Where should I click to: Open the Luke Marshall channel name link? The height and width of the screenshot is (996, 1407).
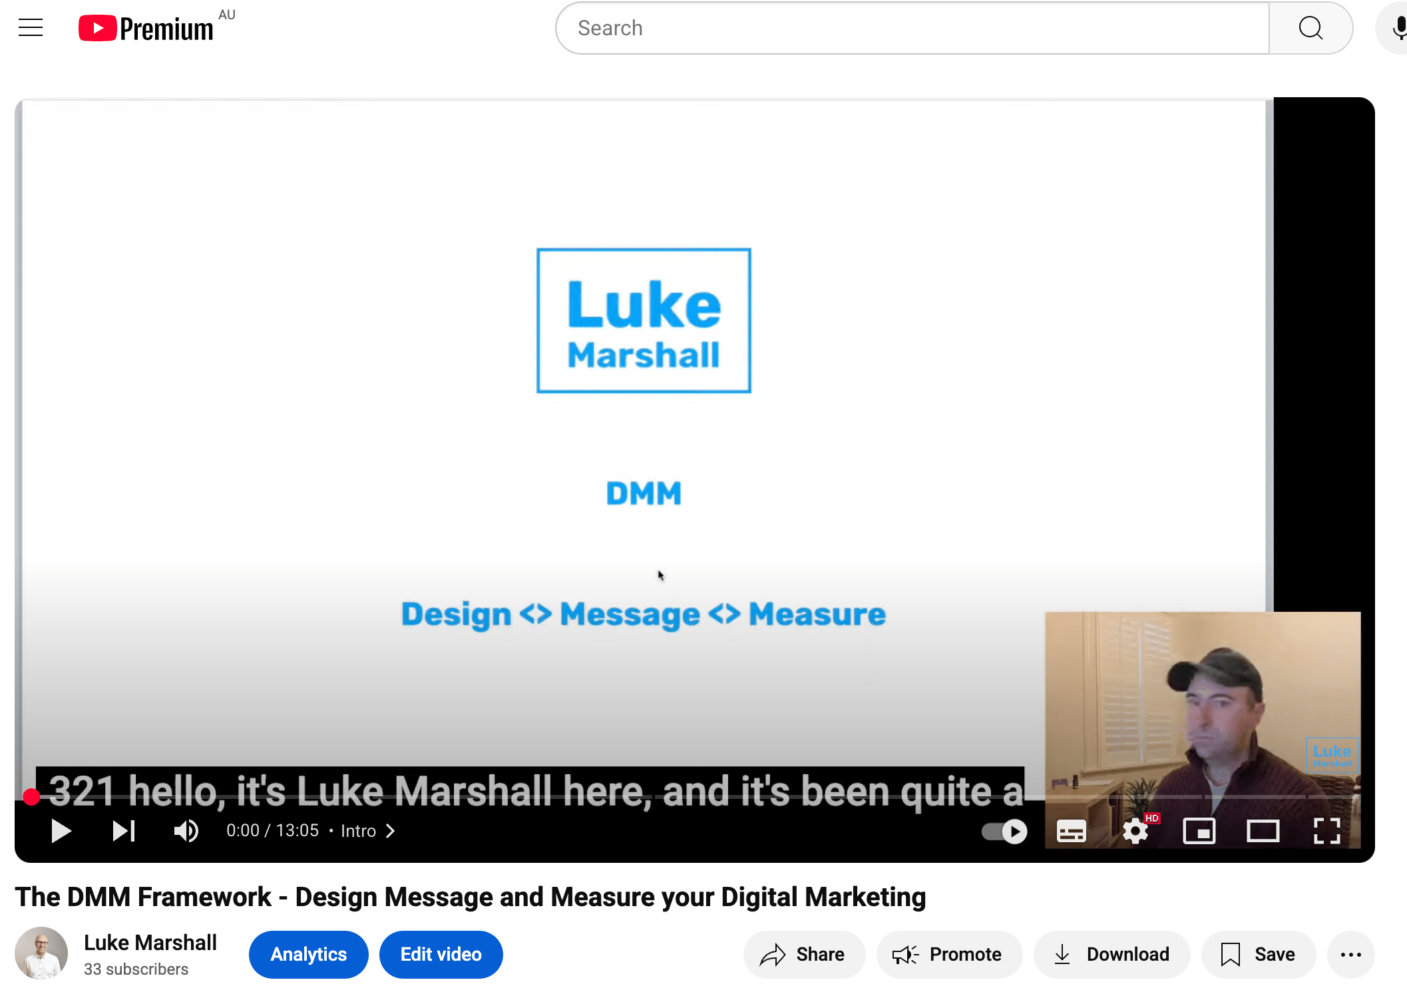[x=150, y=943]
